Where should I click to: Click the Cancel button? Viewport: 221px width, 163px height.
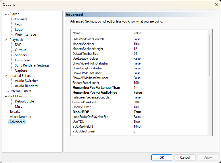[x=185, y=158]
